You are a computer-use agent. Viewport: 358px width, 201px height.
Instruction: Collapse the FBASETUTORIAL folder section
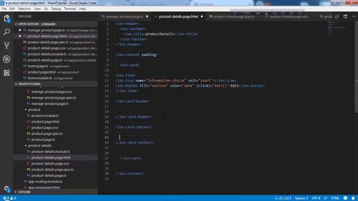click(56, 84)
